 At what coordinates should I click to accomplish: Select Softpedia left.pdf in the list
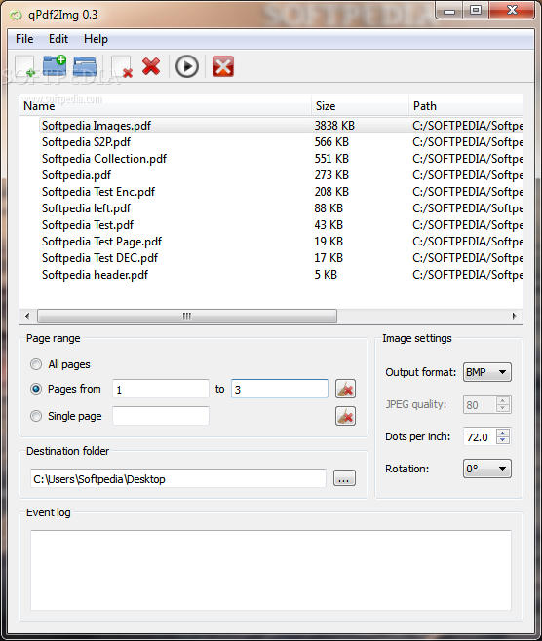pos(86,208)
